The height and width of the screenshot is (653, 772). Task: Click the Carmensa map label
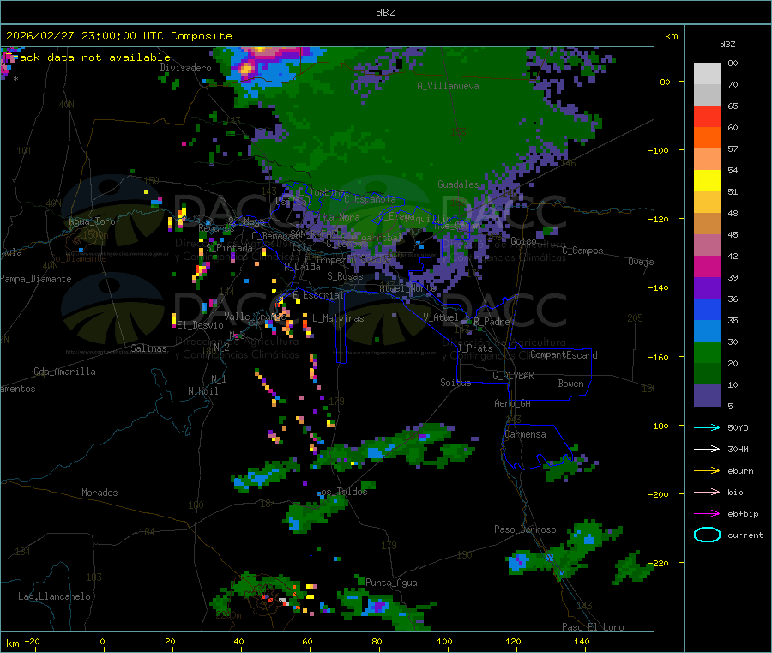pyautogui.click(x=525, y=434)
